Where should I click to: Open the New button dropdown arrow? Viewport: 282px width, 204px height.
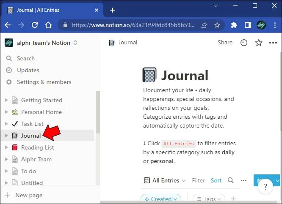277,180
